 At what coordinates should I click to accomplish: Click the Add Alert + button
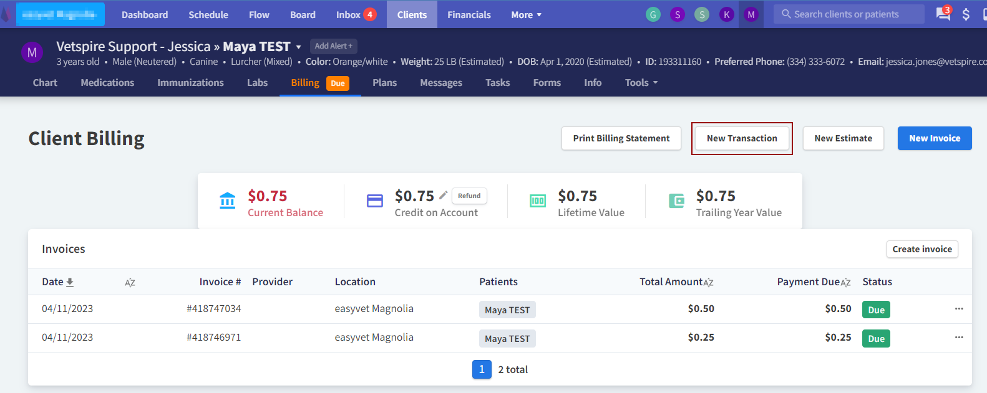point(333,46)
